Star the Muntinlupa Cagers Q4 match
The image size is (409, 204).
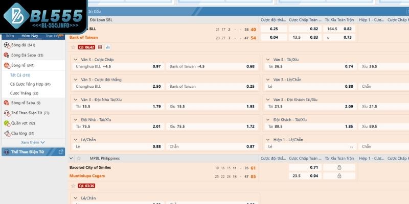point(73,186)
